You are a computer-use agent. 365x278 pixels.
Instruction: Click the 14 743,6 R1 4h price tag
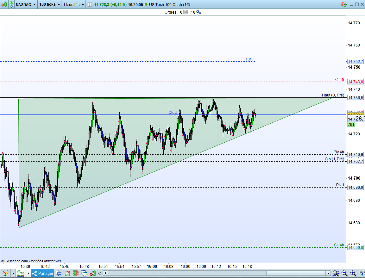[355, 82]
